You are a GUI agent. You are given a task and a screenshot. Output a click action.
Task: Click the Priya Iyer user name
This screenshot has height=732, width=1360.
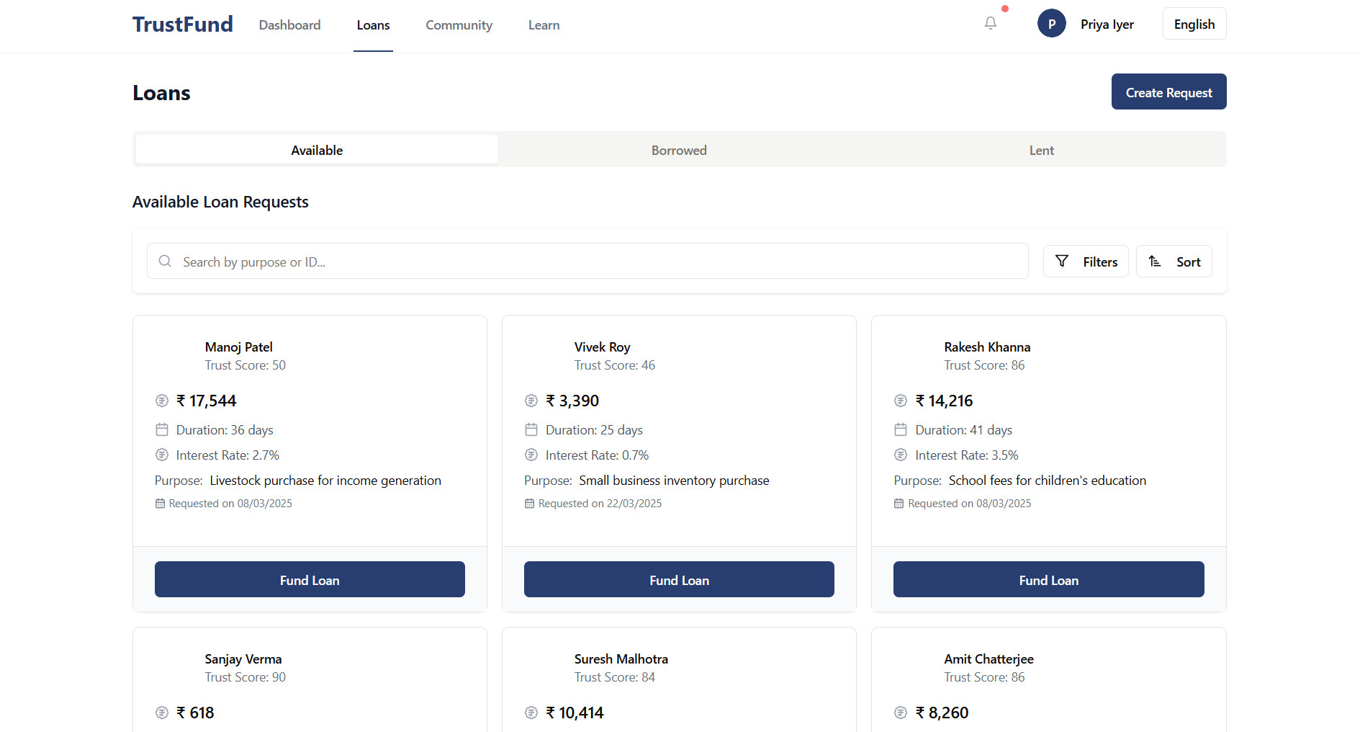click(1107, 24)
